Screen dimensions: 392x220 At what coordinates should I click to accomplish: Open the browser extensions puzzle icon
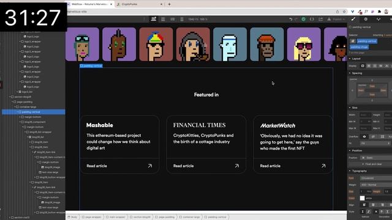379,12
